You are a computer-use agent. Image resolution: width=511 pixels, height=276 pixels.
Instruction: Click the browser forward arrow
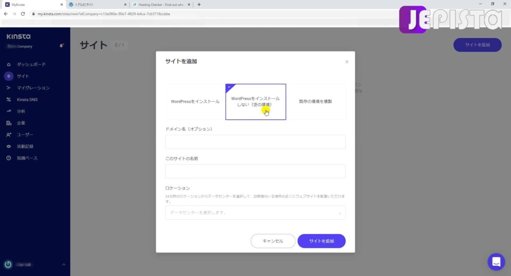coord(14,14)
